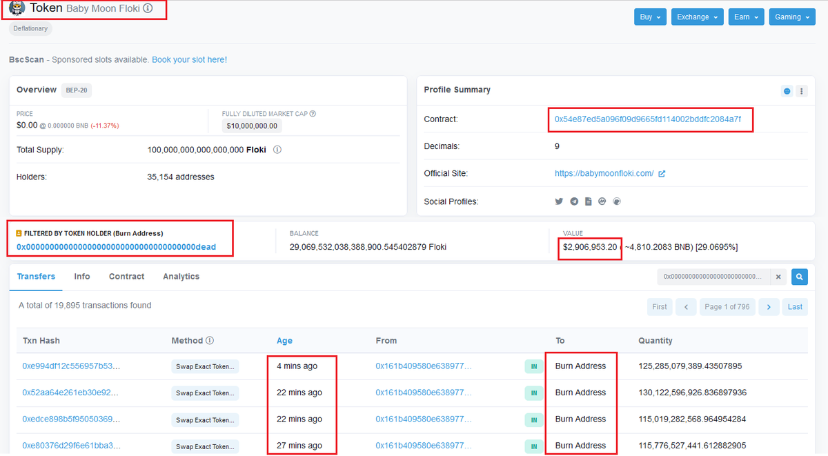Image resolution: width=828 pixels, height=456 pixels.
Task: Click the IN badge in the 4 mins ago row
Action: (534, 366)
